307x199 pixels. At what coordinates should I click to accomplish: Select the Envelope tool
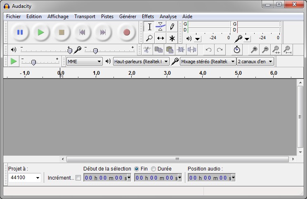(x=161, y=27)
